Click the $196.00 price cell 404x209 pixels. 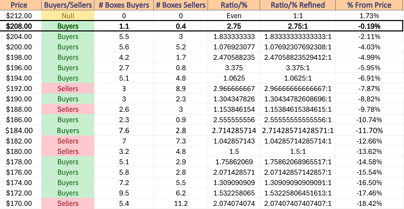tap(21, 68)
